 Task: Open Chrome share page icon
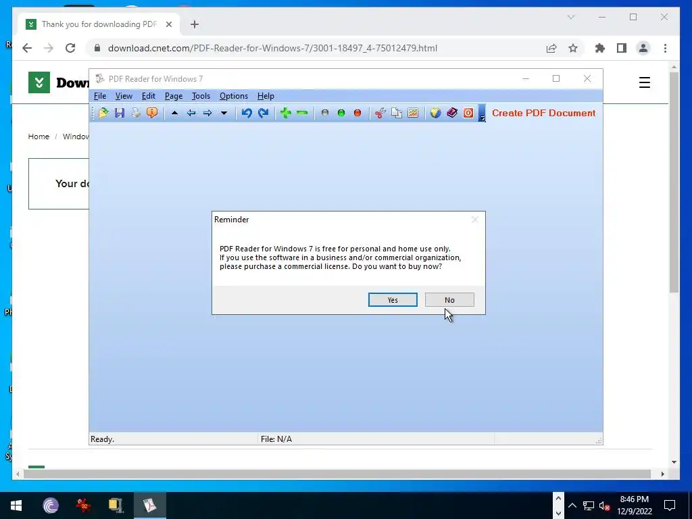pyautogui.click(x=551, y=48)
